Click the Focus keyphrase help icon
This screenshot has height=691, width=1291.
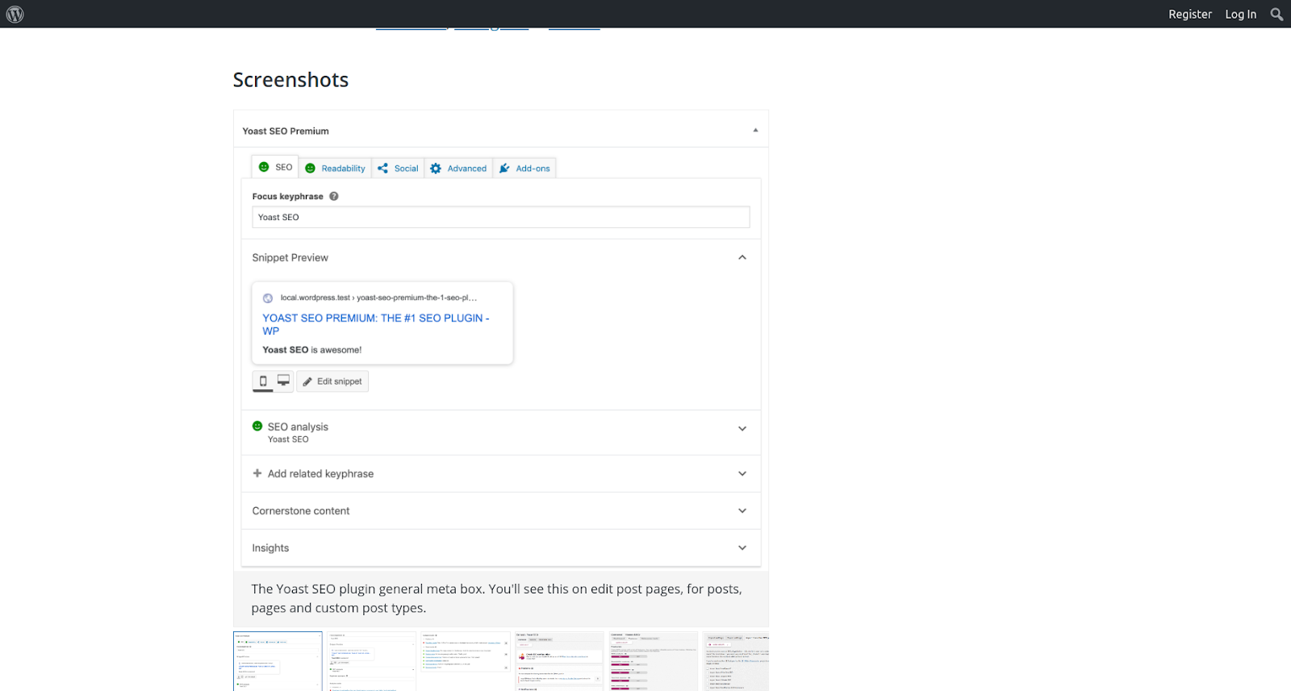pos(334,196)
